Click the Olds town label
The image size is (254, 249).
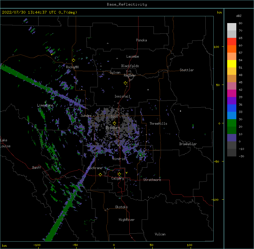114,117
